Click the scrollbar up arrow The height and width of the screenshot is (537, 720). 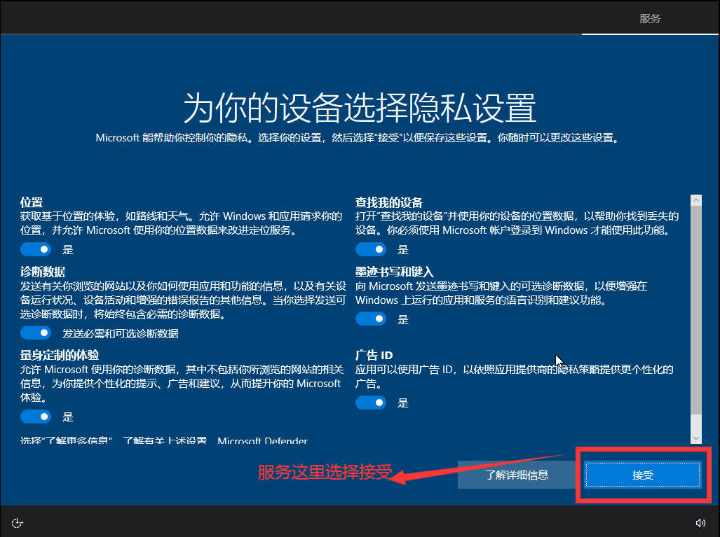pyautogui.click(x=696, y=200)
